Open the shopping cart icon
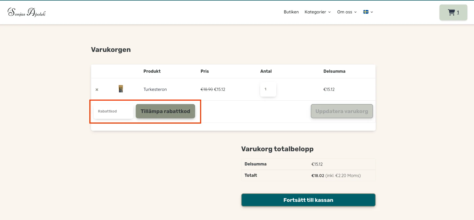The height and width of the screenshot is (220, 474). (451, 12)
